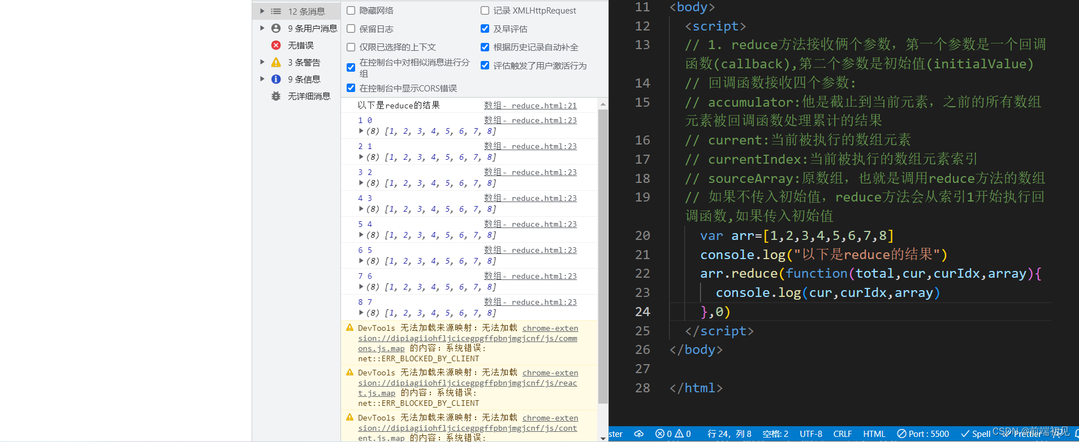Click the arr.reduce function line 22
This screenshot has width=1079, height=442.
pos(871,273)
